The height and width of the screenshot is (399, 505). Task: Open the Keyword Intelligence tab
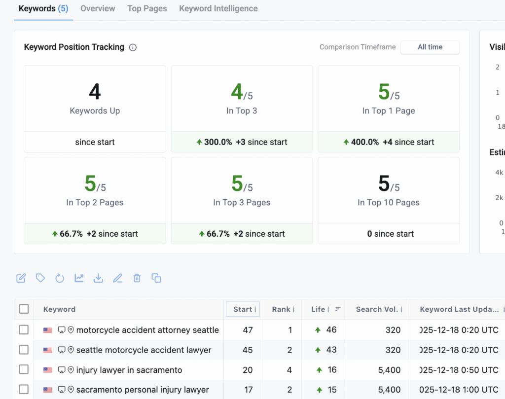218,8
